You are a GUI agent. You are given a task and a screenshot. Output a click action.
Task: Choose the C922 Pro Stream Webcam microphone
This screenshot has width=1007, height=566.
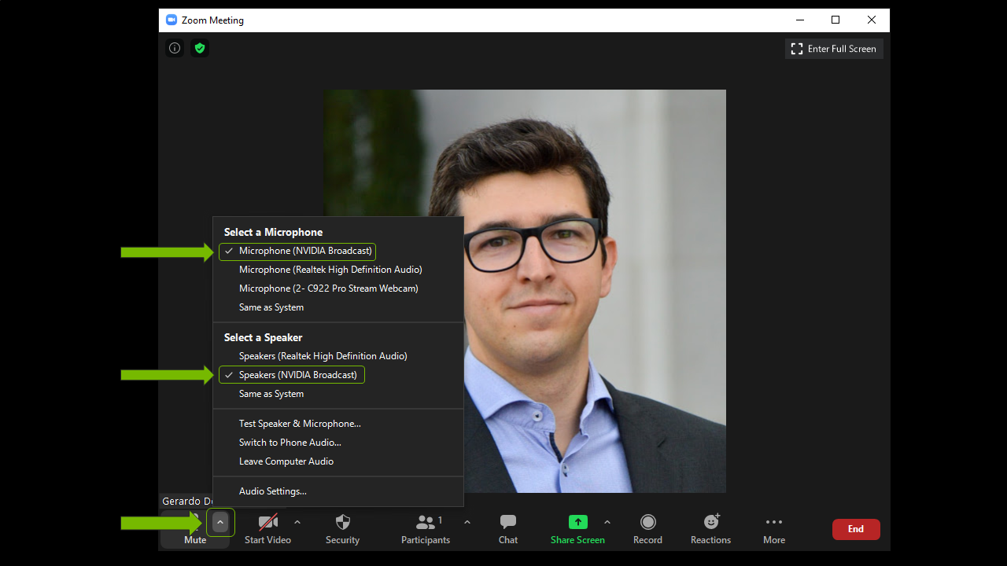click(x=328, y=289)
